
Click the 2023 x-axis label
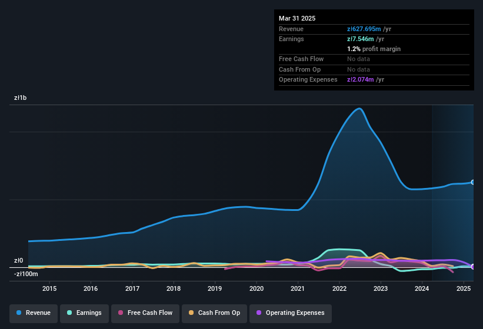tap(381, 288)
